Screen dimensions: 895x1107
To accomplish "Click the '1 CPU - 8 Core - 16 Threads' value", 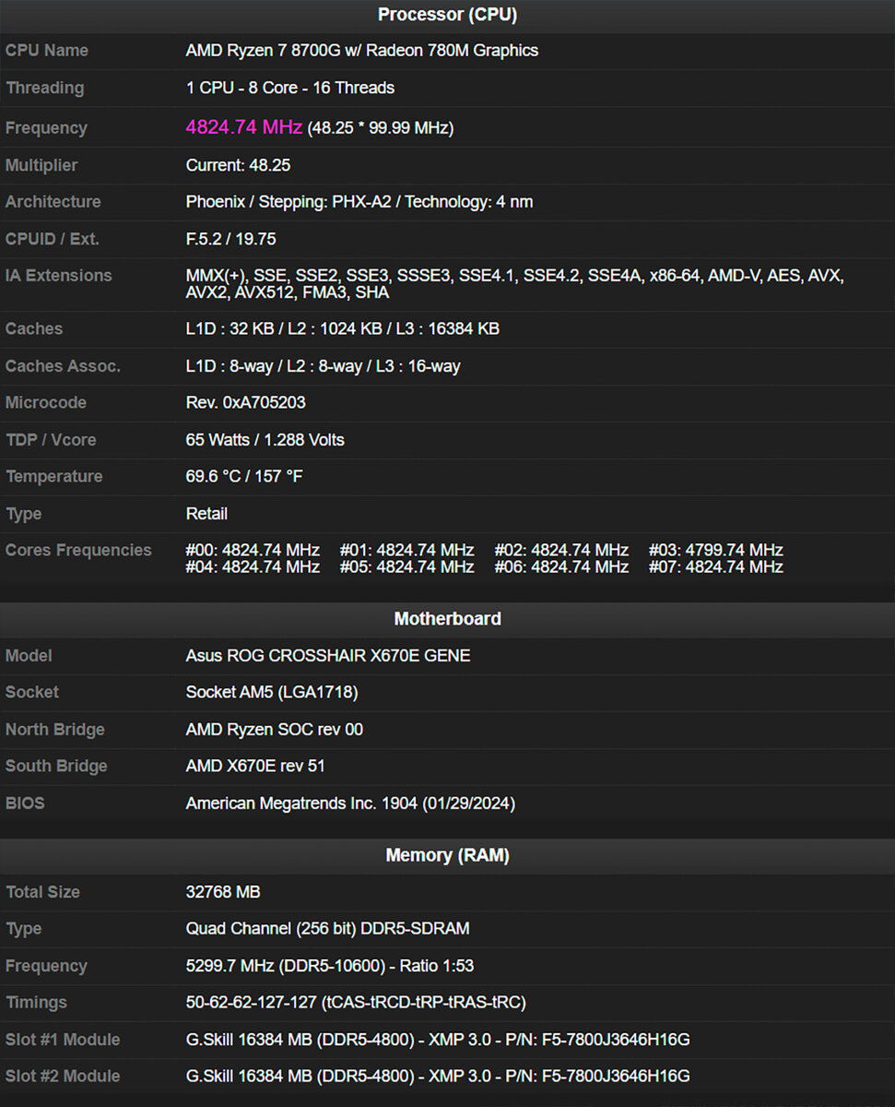I will coord(290,88).
